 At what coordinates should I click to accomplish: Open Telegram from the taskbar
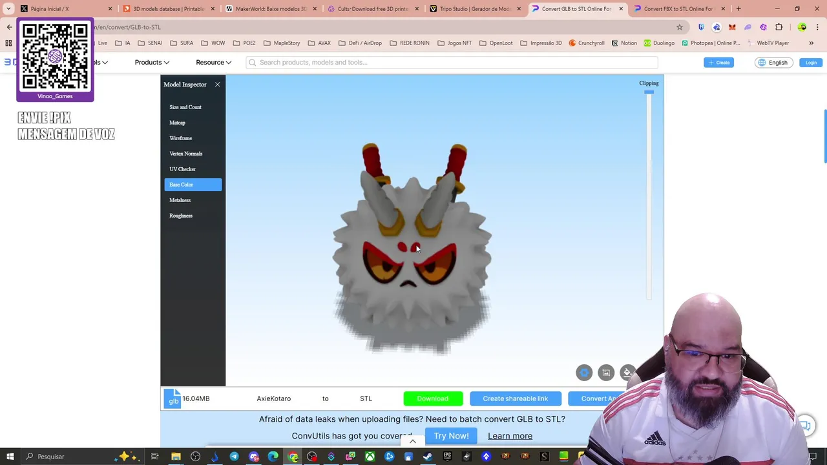pyautogui.click(x=234, y=457)
